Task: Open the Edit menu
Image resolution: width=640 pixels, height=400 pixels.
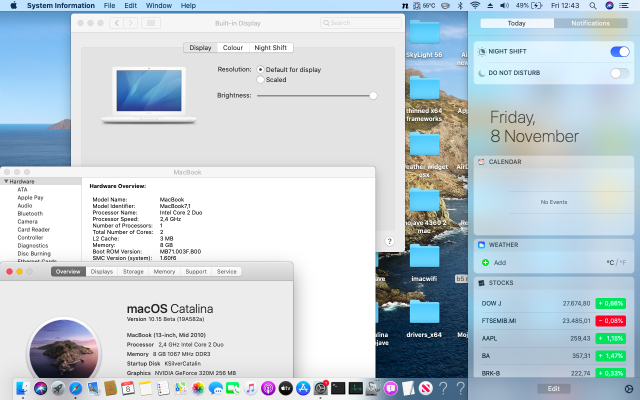Action: click(x=130, y=5)
